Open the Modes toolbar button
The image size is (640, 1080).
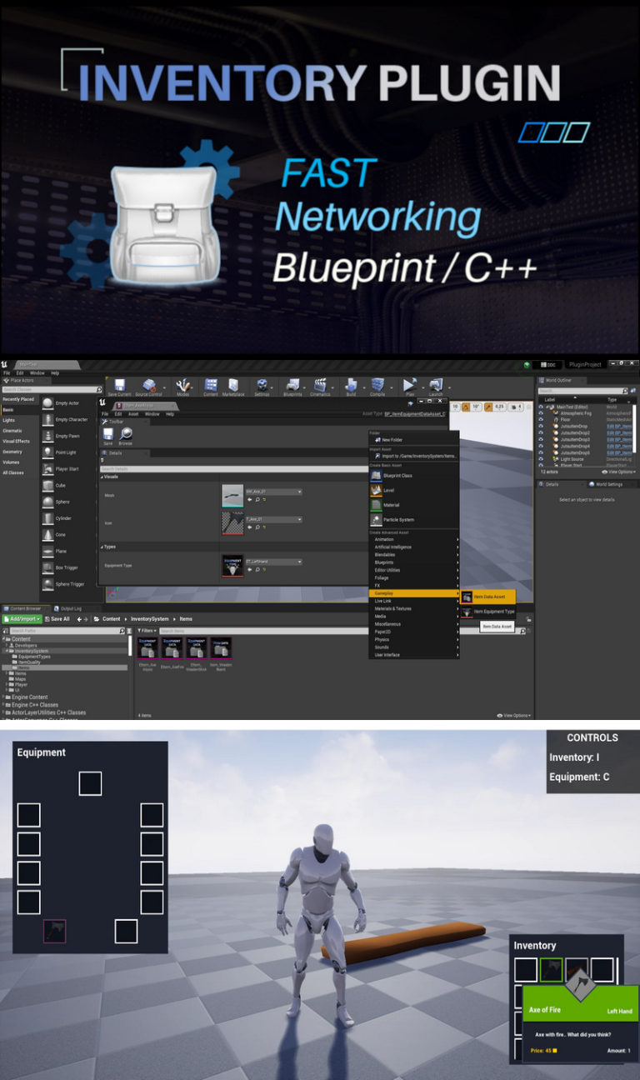[182, 387]
